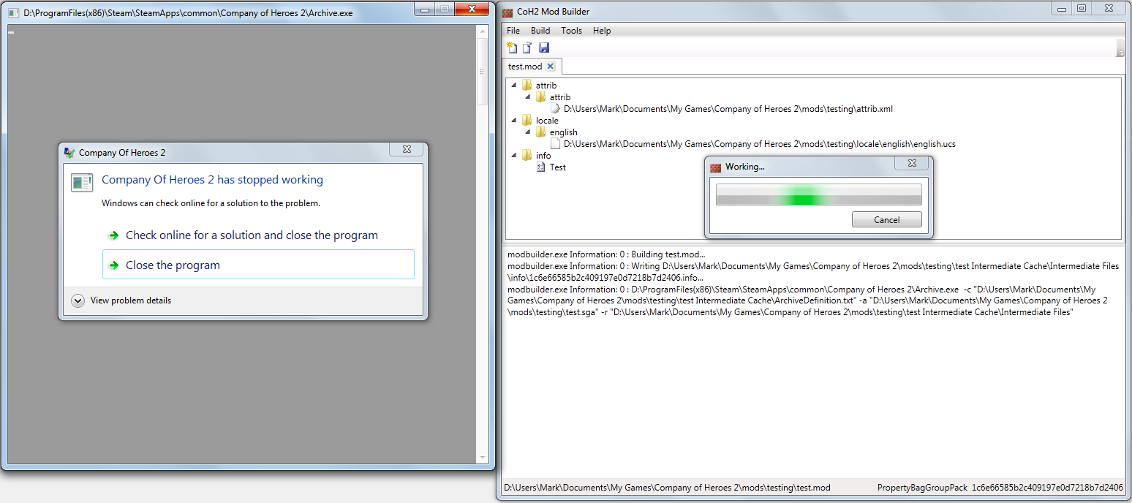Click green arrow beside Check online option
1132x503 pixels.
point(113,235)
